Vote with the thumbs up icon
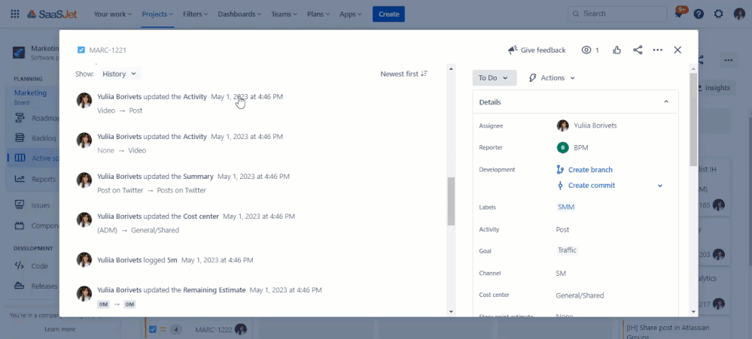The height and width of the screenshot is (339, 752). point(617,50)
